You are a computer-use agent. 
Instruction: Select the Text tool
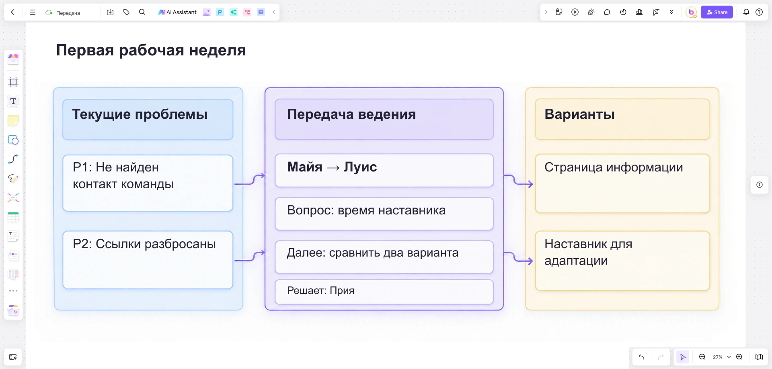13,101
